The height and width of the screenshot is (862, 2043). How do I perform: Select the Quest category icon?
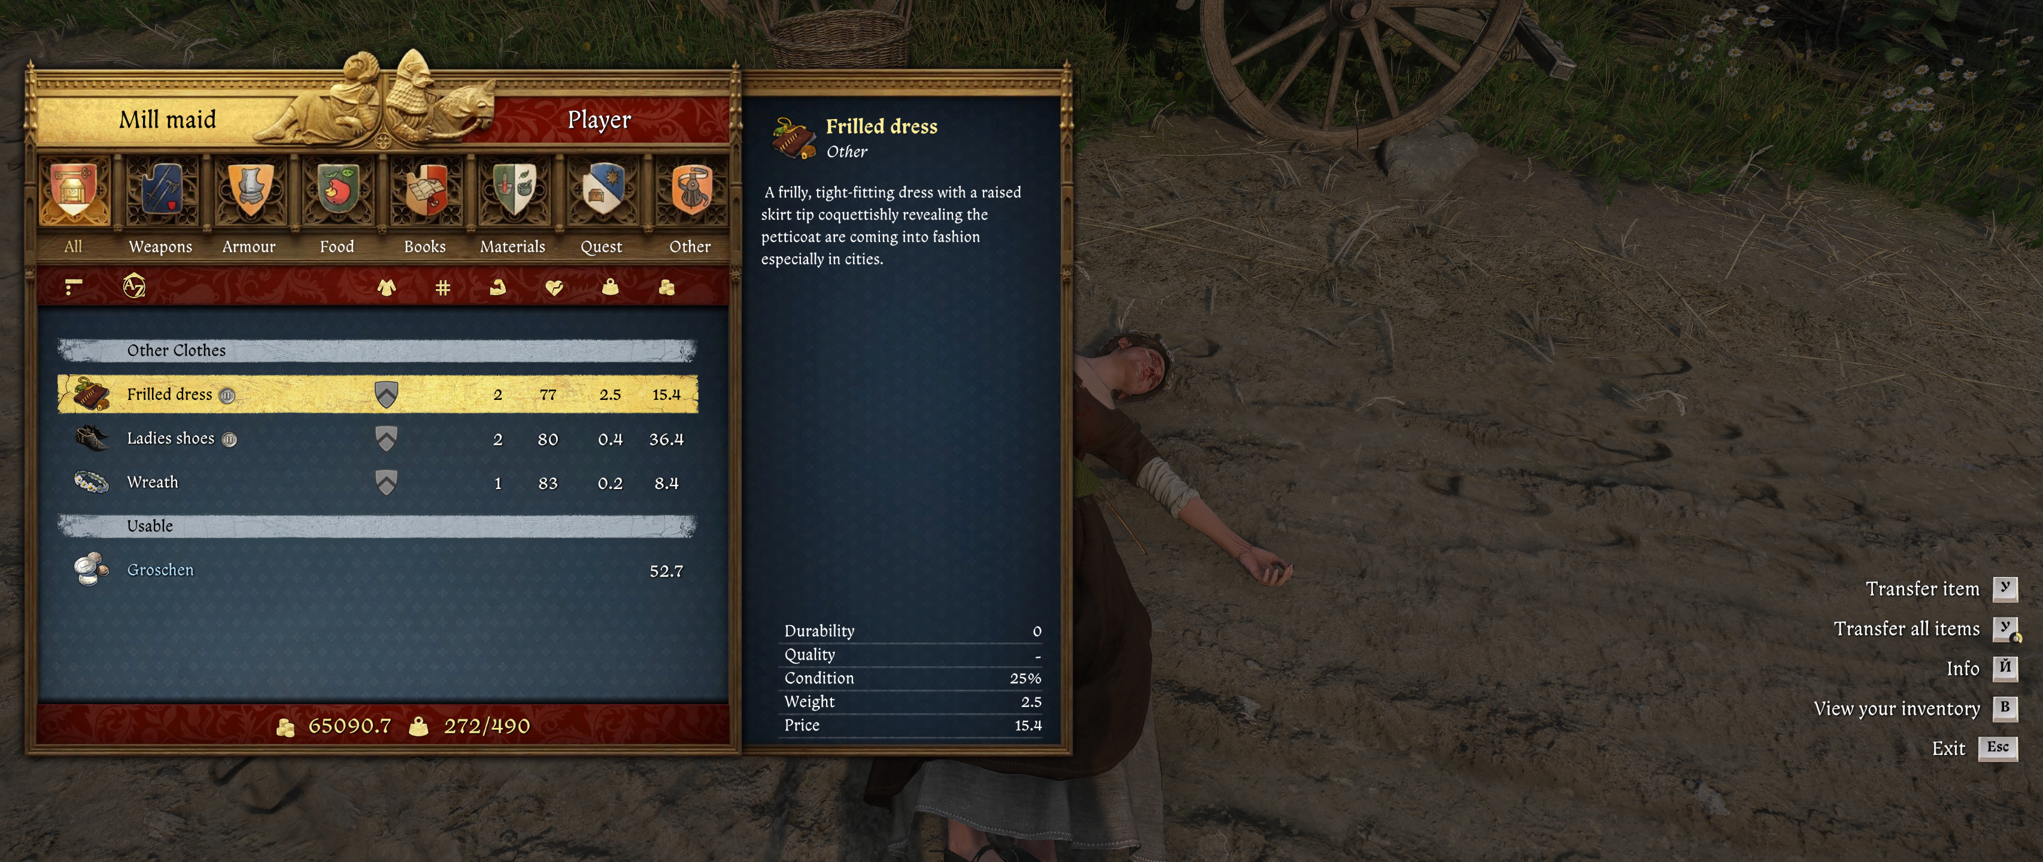[602, 190]
